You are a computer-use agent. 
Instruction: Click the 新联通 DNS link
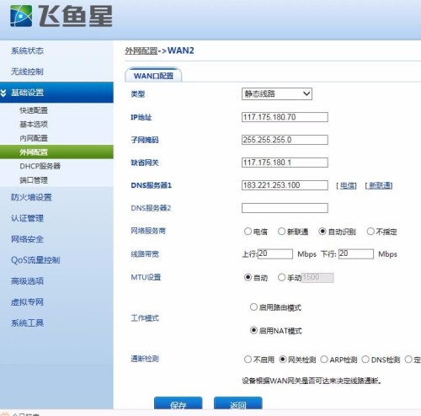click(379, 185)
